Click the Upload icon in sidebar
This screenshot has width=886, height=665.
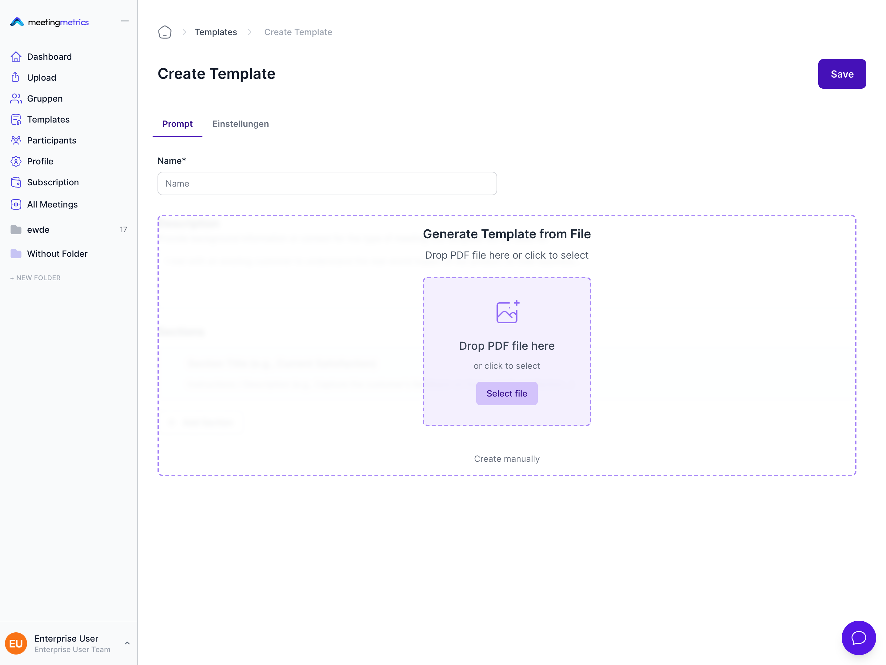tap(16, 77)
